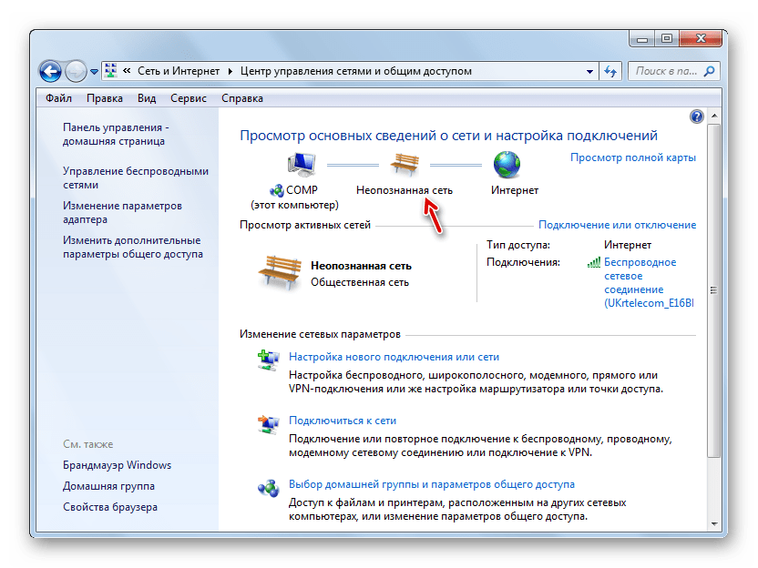Click the bench icon in network map
The width and height of the screenshot is (758, 568).
click(405, 164)
